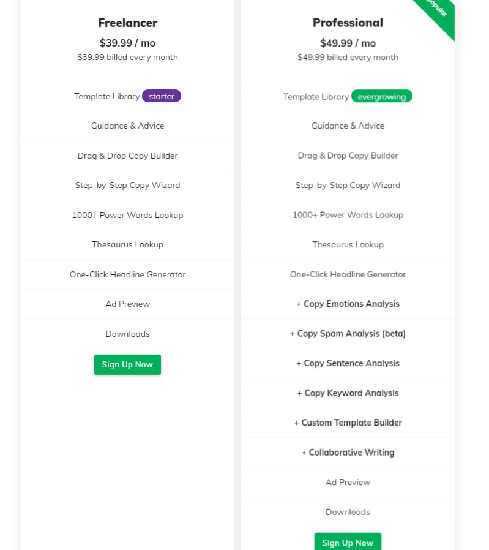Click Copy Emotions Analysis feature

point(348,304)
